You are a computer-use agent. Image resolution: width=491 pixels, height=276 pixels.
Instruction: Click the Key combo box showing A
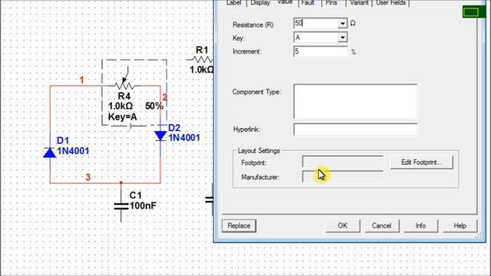(x=321, y=38)
